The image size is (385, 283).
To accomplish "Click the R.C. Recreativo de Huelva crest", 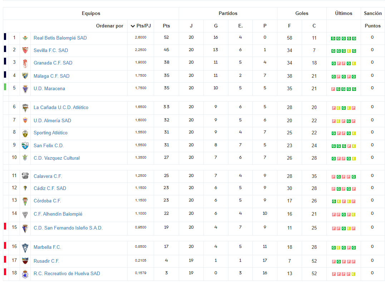I will (25, 274).
